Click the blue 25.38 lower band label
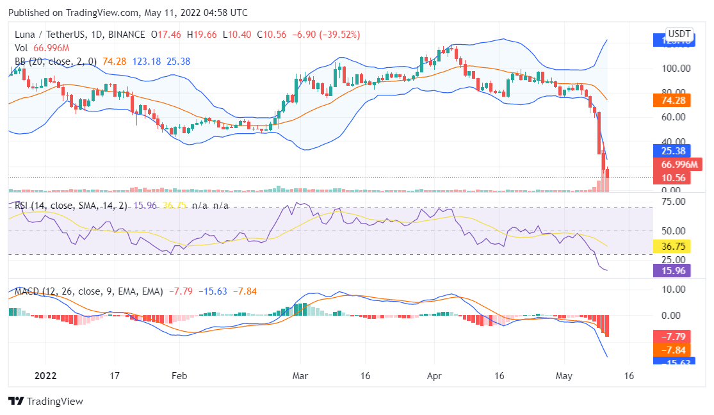Image resolution: width=714 pixels, height=415 pixels. [669, 152]
